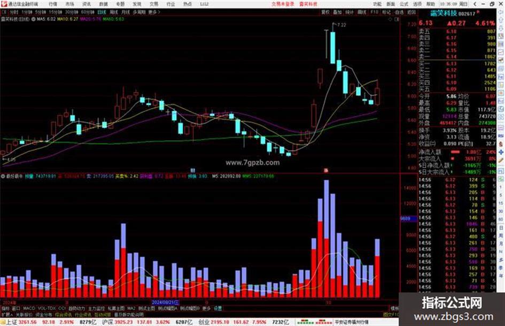Open the 热点 menu
The image size is (505, 326).
pyautogui.click(x=188, y=4)
